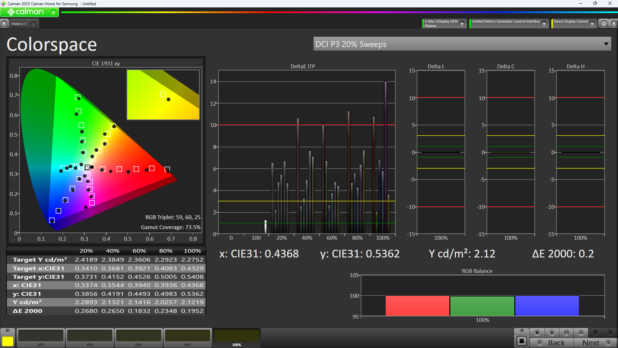This screenshot has width=618, height=348.
Task: Open the Calman main menu button
Action: 29,12
